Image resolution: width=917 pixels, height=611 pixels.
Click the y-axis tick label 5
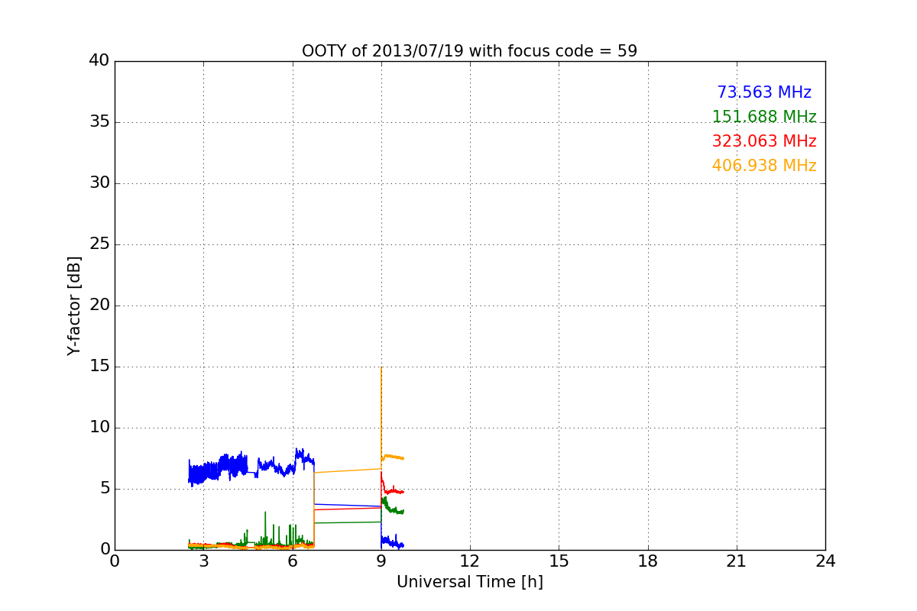pyautogui.click(x=104, y=489)
